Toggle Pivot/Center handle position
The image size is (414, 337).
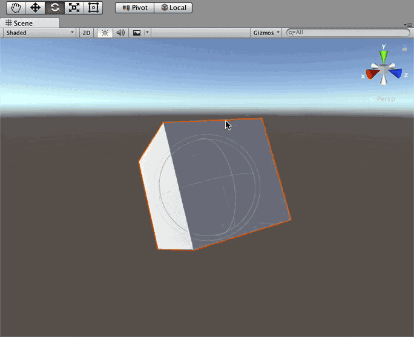coord(134,8)
